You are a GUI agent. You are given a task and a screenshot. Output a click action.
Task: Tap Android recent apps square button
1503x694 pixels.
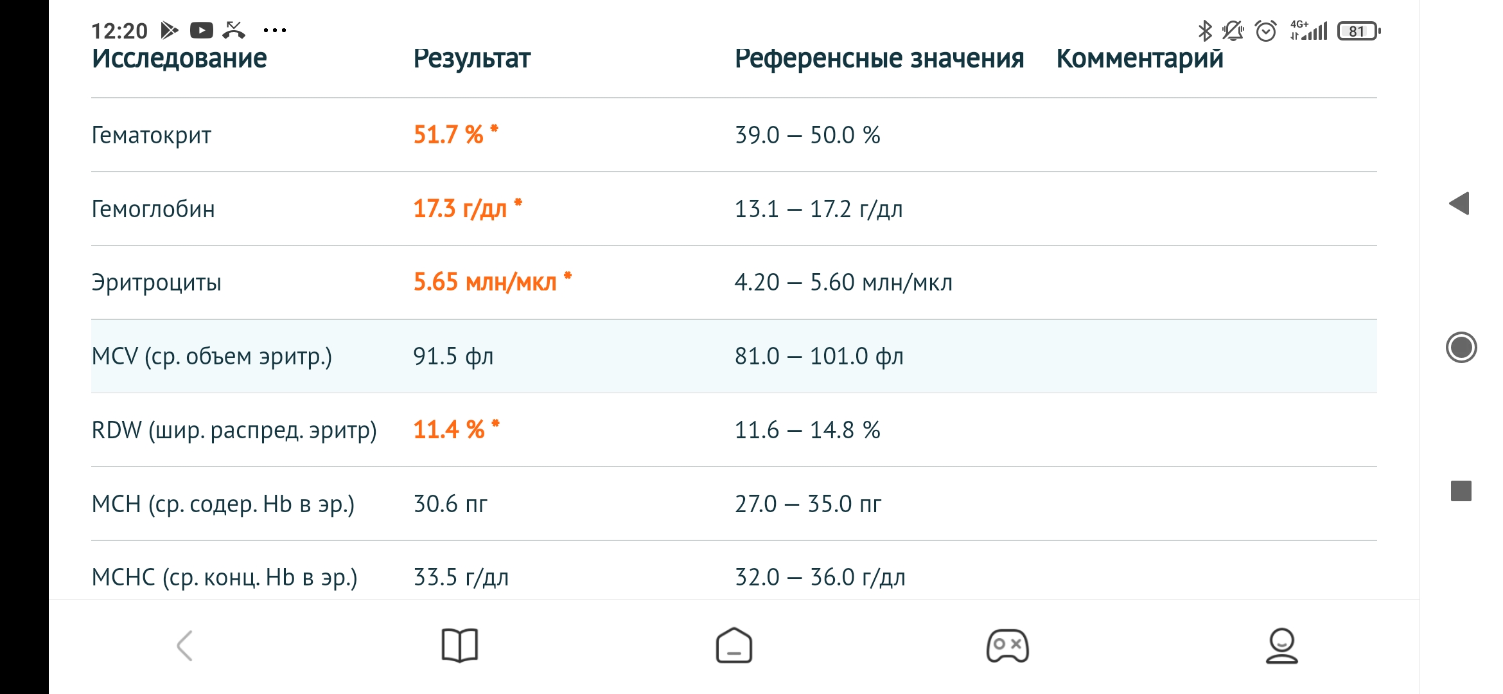click(1461, 491)
